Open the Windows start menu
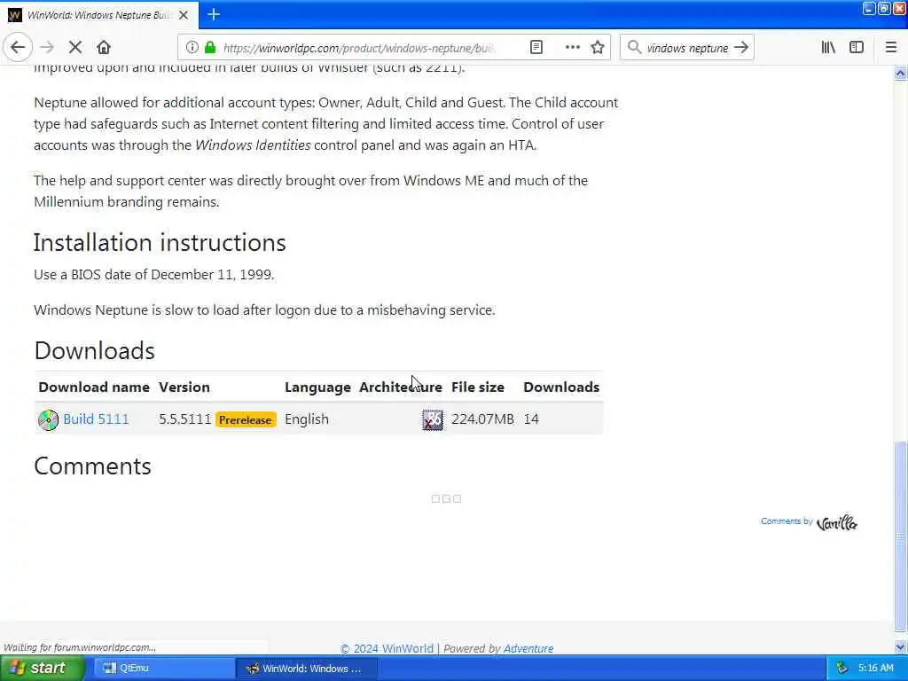This screenshot has height=681, width=908. (x=41, y=669)
